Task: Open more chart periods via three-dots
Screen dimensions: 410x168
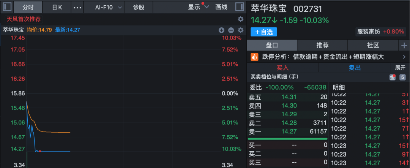Action: pos(77,7)
